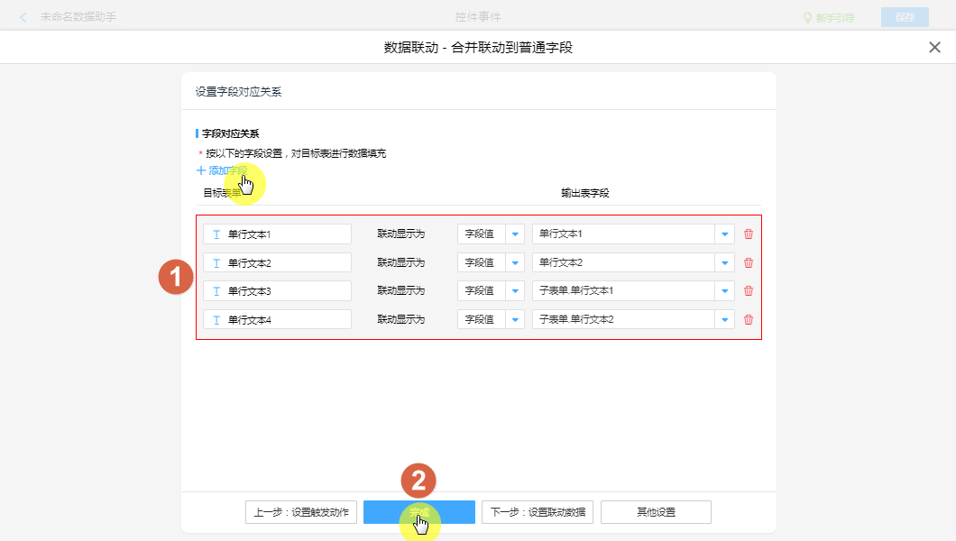The image size is (956, 541).
Task: Click the back arrow beside 未命名数据助手
Action: click(23, 17)
